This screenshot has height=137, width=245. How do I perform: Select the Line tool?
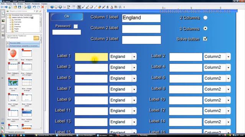tap(95, 7)
